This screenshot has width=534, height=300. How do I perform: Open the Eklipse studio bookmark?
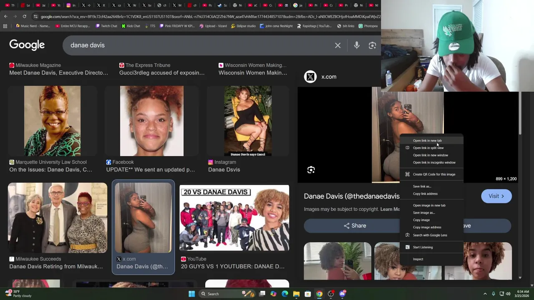[243, 26]
